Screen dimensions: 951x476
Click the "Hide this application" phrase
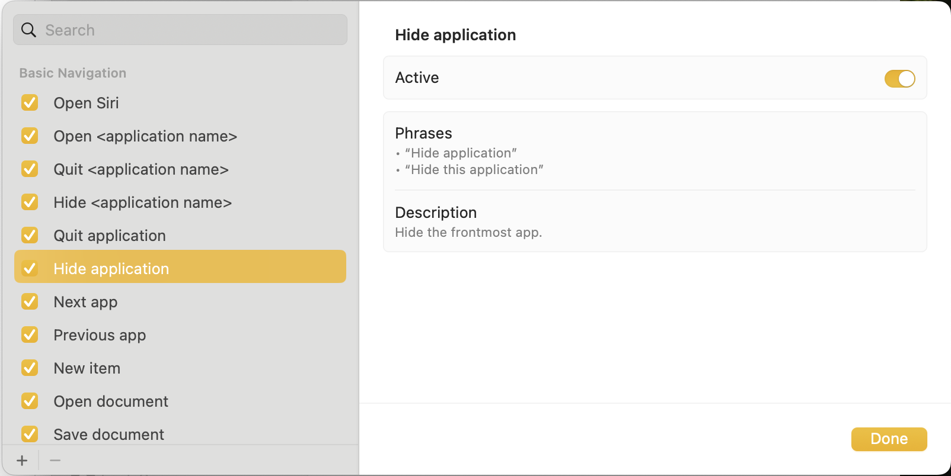474,170
